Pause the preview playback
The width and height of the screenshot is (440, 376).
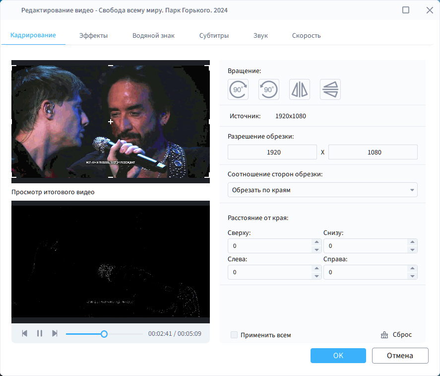[x=40, y=333]
